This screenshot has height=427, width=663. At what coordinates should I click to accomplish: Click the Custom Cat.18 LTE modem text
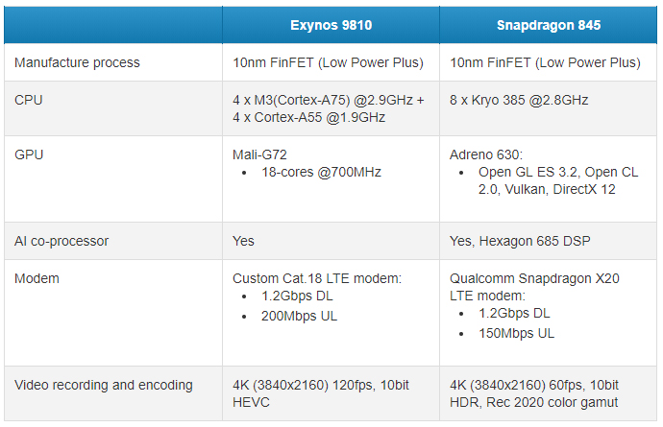tap(316, 278)
